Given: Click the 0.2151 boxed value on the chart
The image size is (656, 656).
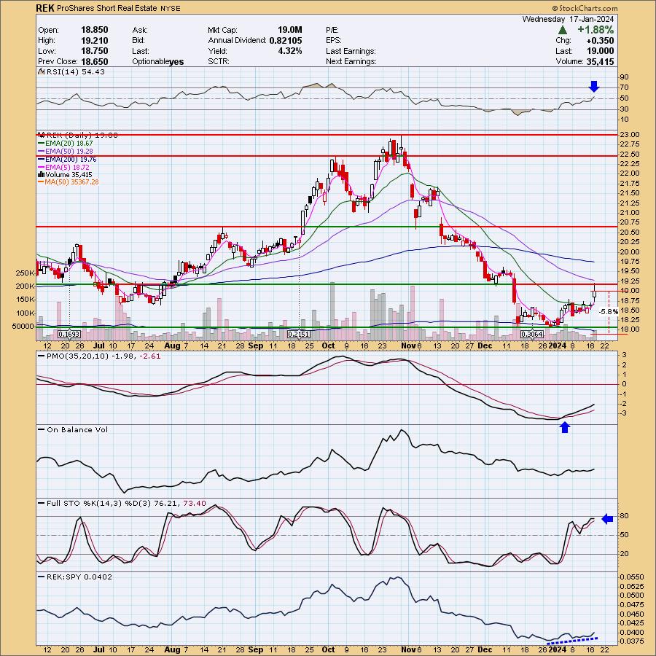Looking at the screenshot, I should (x=299, y=335).
